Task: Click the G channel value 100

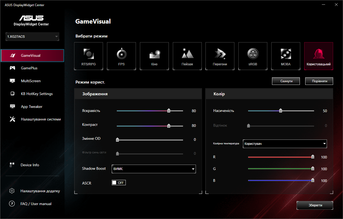Action: 324,169
